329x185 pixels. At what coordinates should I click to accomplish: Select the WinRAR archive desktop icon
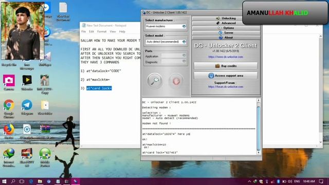pos(45,132)
